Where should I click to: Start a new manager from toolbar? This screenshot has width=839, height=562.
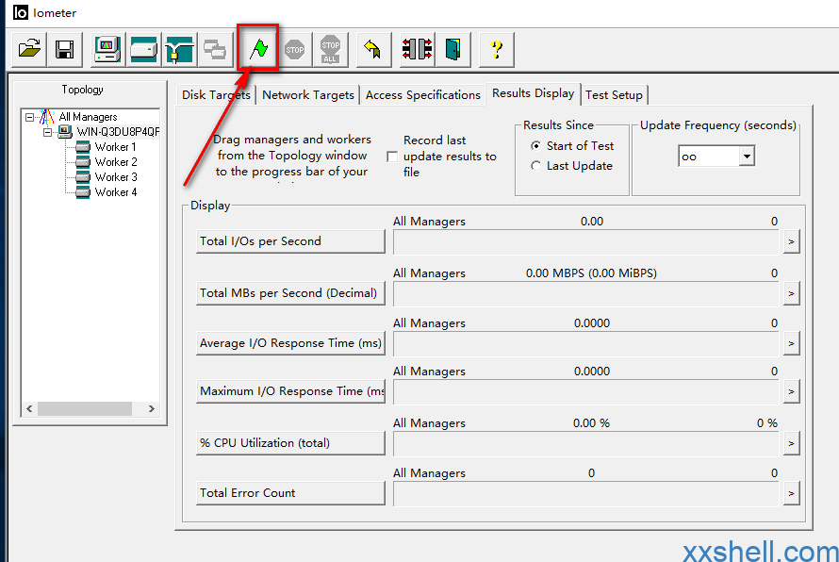tap(107, 49)
